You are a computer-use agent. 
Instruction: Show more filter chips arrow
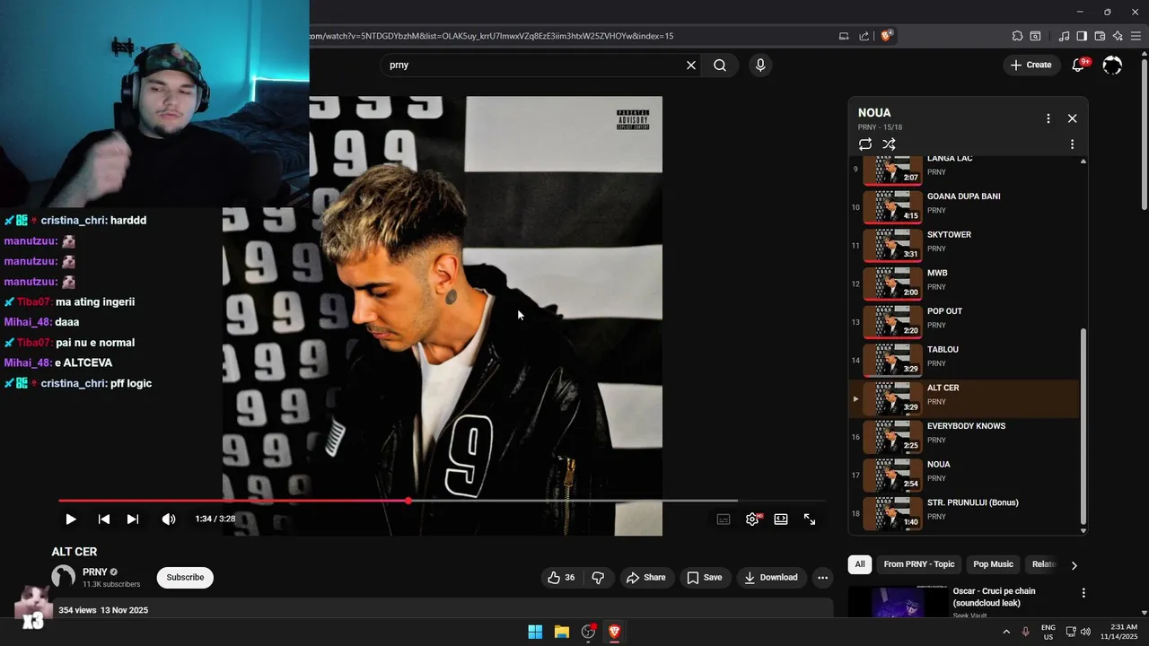(1074, 565)
